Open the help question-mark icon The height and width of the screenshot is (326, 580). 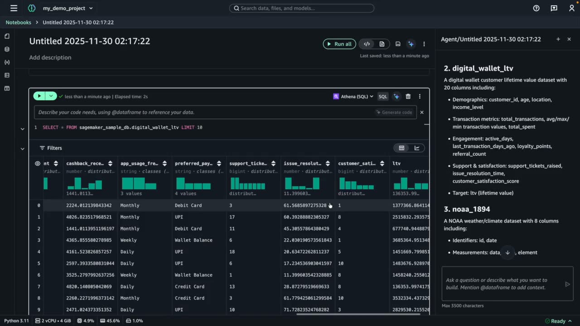pyautogui.click(x=536, y=8)
